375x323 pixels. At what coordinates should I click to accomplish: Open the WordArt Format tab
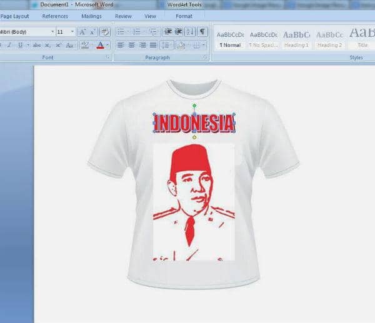point(184,16)
